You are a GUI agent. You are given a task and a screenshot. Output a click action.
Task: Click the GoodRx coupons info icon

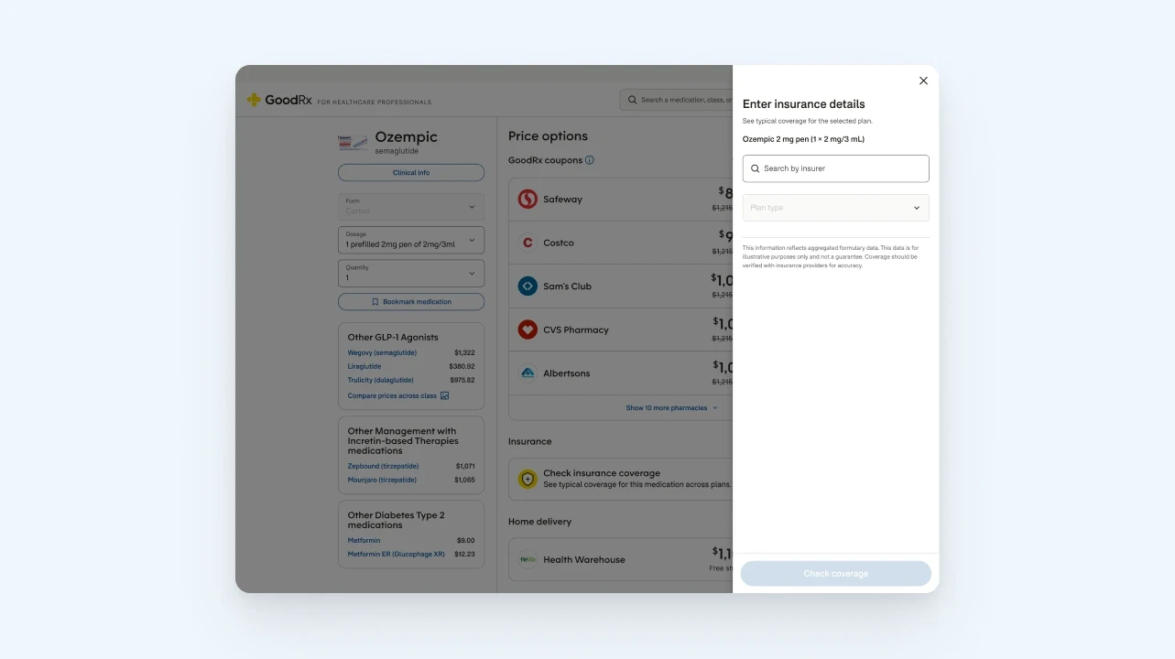tap(590, 160)
